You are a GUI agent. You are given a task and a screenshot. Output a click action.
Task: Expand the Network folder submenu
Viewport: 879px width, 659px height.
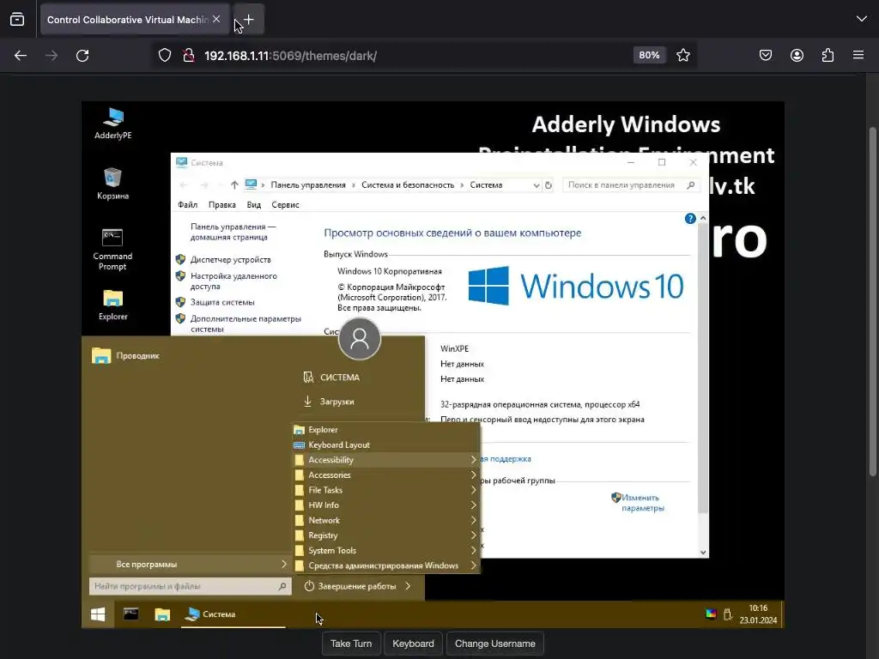pos(385,520)
